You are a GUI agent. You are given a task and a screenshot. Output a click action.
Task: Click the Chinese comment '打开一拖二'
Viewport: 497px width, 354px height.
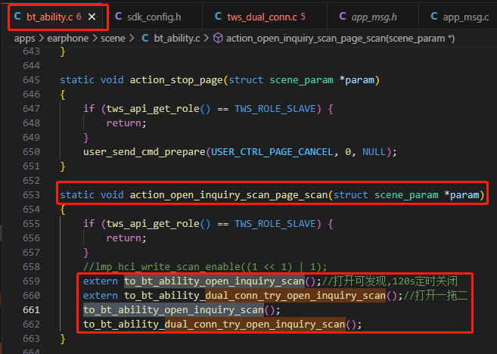[435, 296]
